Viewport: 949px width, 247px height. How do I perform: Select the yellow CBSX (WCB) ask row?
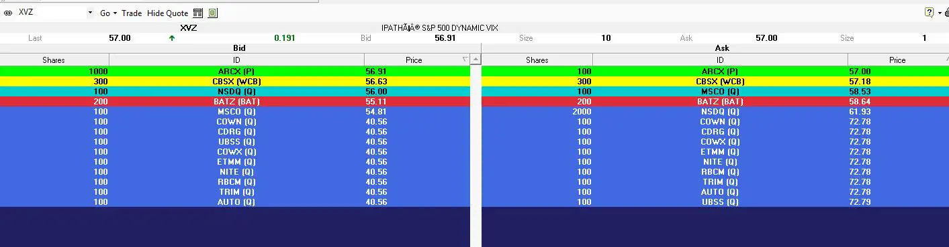coord(715,81)
